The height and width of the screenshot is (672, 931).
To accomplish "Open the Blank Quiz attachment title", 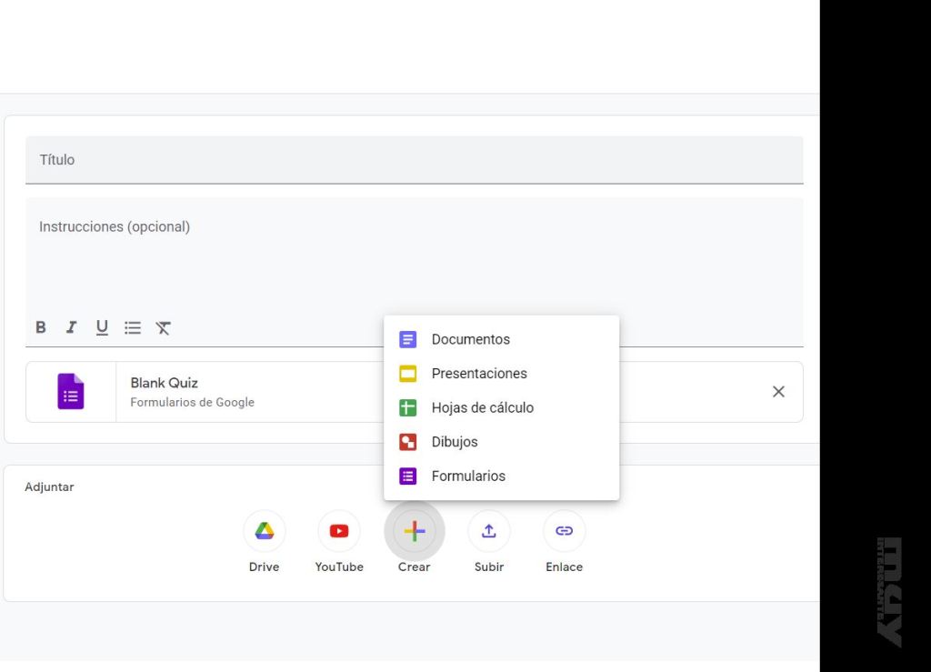I will click(164, 383).
